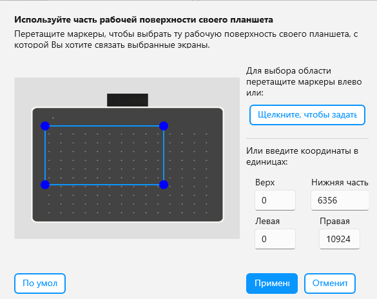Reset area with the "По умол" button
The height and width of the screenshot is (299, 377).
[x=40, y=284]
